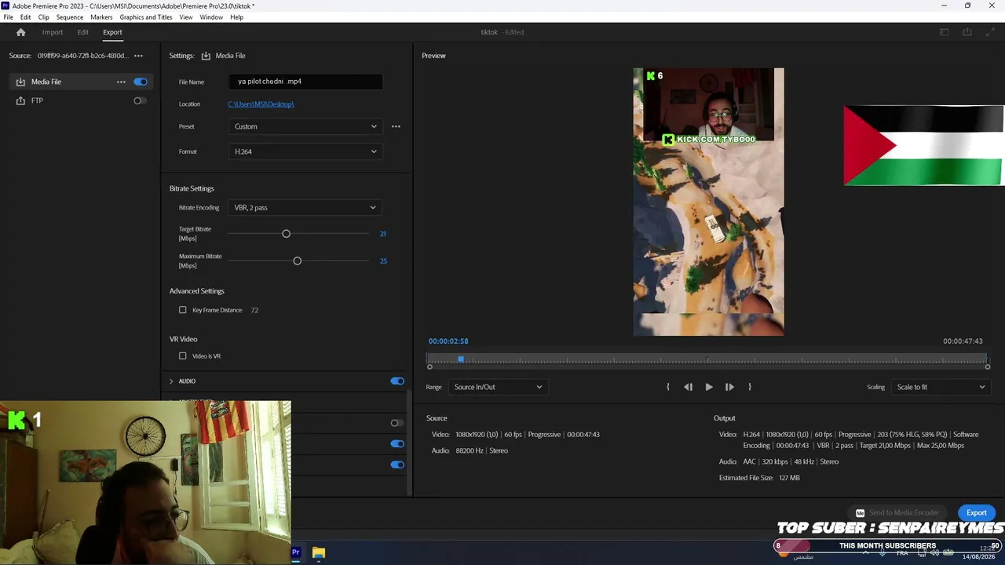This screenshot has height=565, width=1005.
Task: Click the Premiere Pro logo in the title bar
Action: pos(5,5)
